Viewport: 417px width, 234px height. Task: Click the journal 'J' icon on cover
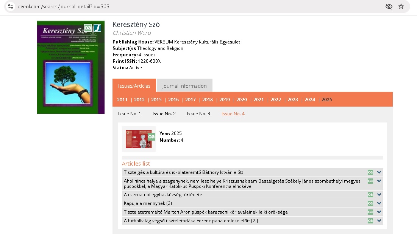pos(97,28)
